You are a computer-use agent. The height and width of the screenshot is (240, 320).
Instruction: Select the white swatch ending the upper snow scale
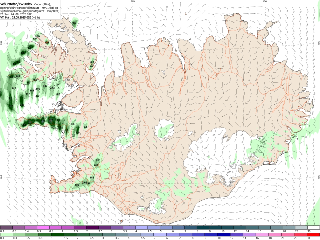point(313,227)
